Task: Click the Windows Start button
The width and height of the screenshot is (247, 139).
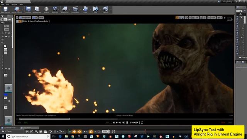Action: click(x=3, y=136)
